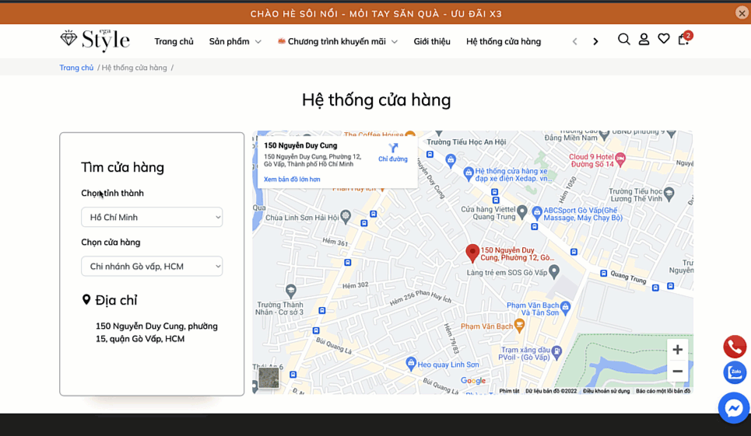Open the Hệ thống cửa hàng menu item
The height and width of the screenshot is (436, 751).
[x=504, y=42]
